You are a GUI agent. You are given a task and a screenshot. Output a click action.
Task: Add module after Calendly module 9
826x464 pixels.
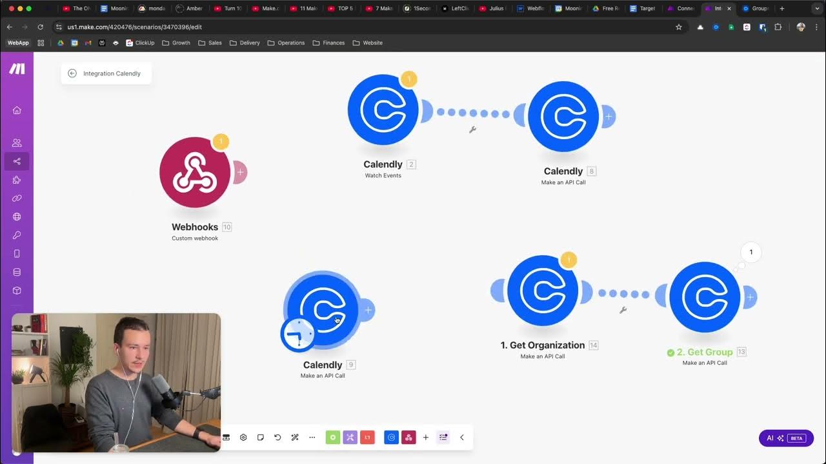coord(368,310)
